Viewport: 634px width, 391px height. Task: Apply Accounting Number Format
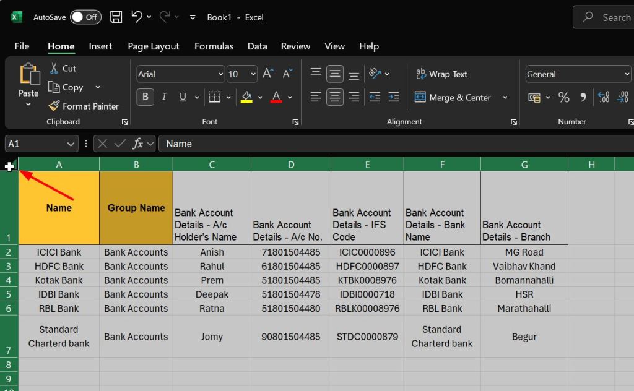pos(534,97)
